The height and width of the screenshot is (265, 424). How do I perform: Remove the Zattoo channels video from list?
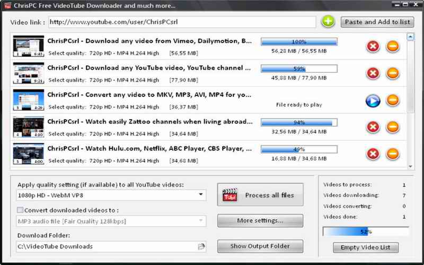coord(393,127)
